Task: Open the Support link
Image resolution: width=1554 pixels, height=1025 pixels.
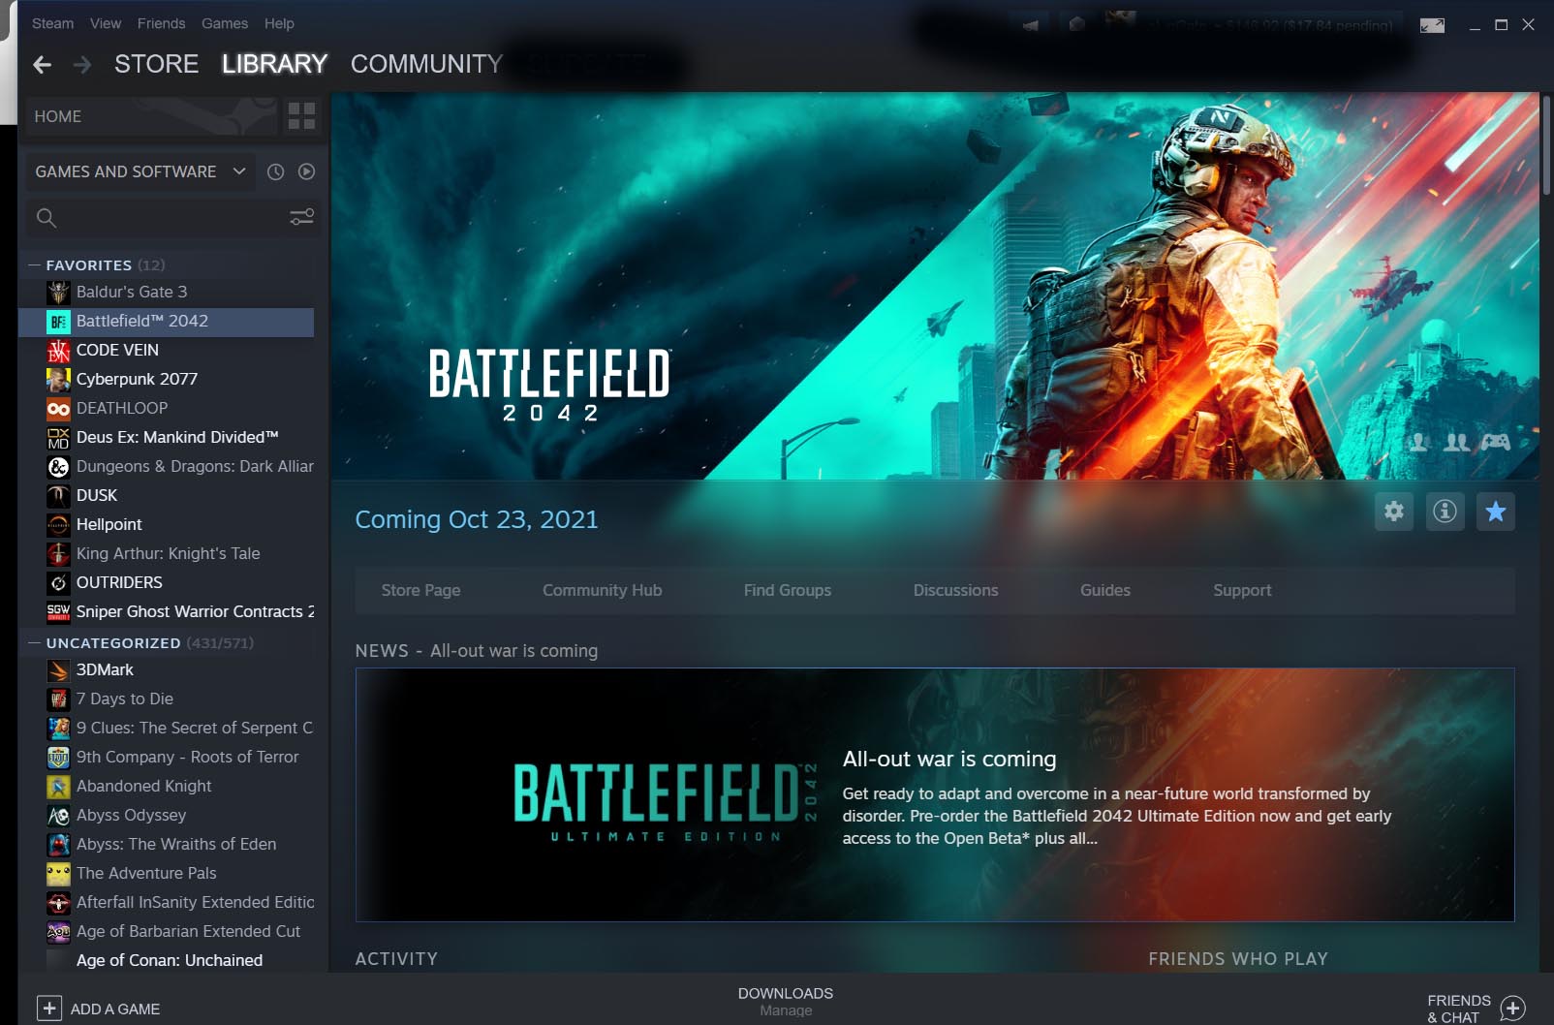Action: click(x=1242, y=590)
